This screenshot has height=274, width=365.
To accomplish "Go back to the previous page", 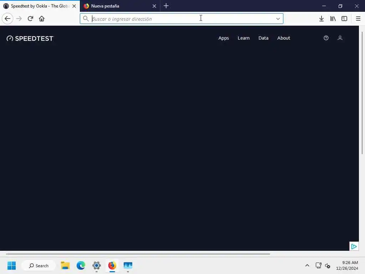I will click(7, 19).
